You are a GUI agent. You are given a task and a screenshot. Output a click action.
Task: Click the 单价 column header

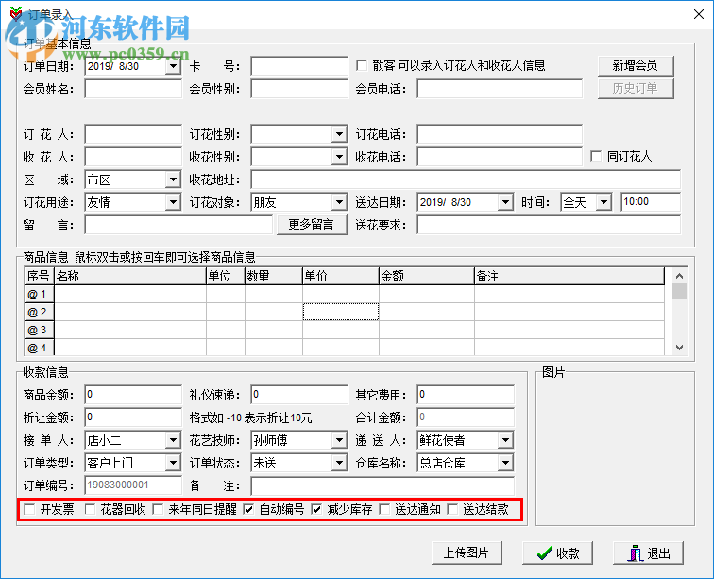[341, 276]
